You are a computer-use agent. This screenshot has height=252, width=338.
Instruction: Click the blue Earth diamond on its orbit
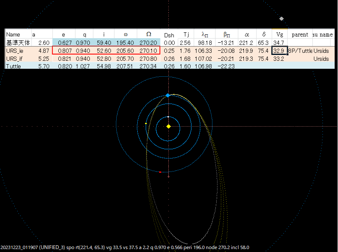click(x=168, y=95)
